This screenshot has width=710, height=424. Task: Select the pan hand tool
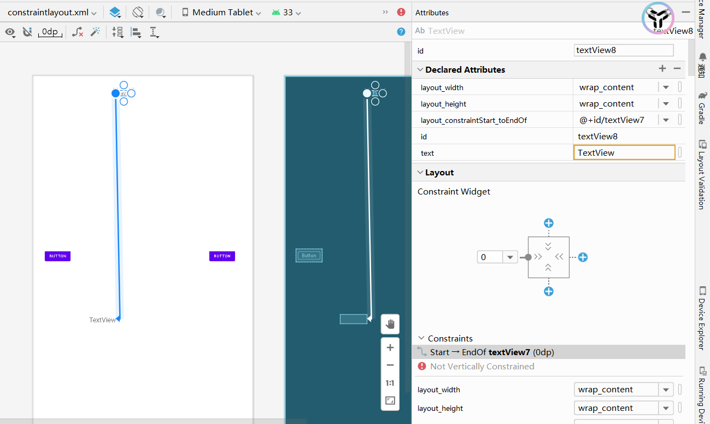tap(390, 324)
